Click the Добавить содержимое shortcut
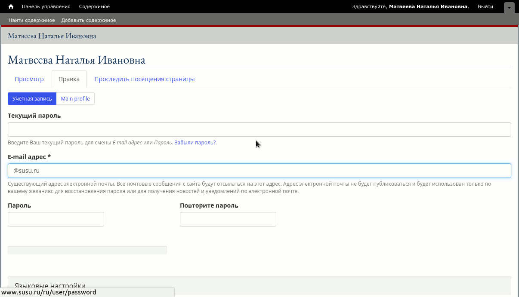 (88, 20)
